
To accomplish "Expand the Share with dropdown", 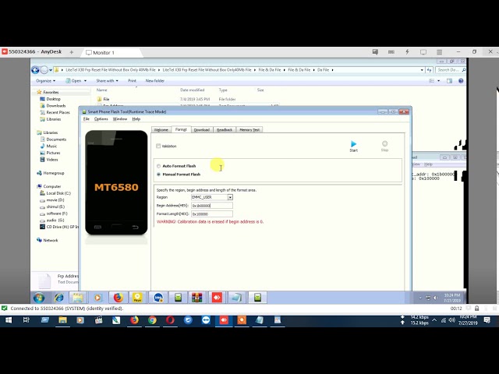I will pos(107,81).
